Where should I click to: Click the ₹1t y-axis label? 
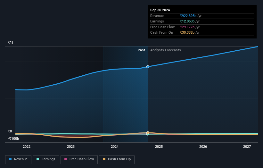point(10,42)
